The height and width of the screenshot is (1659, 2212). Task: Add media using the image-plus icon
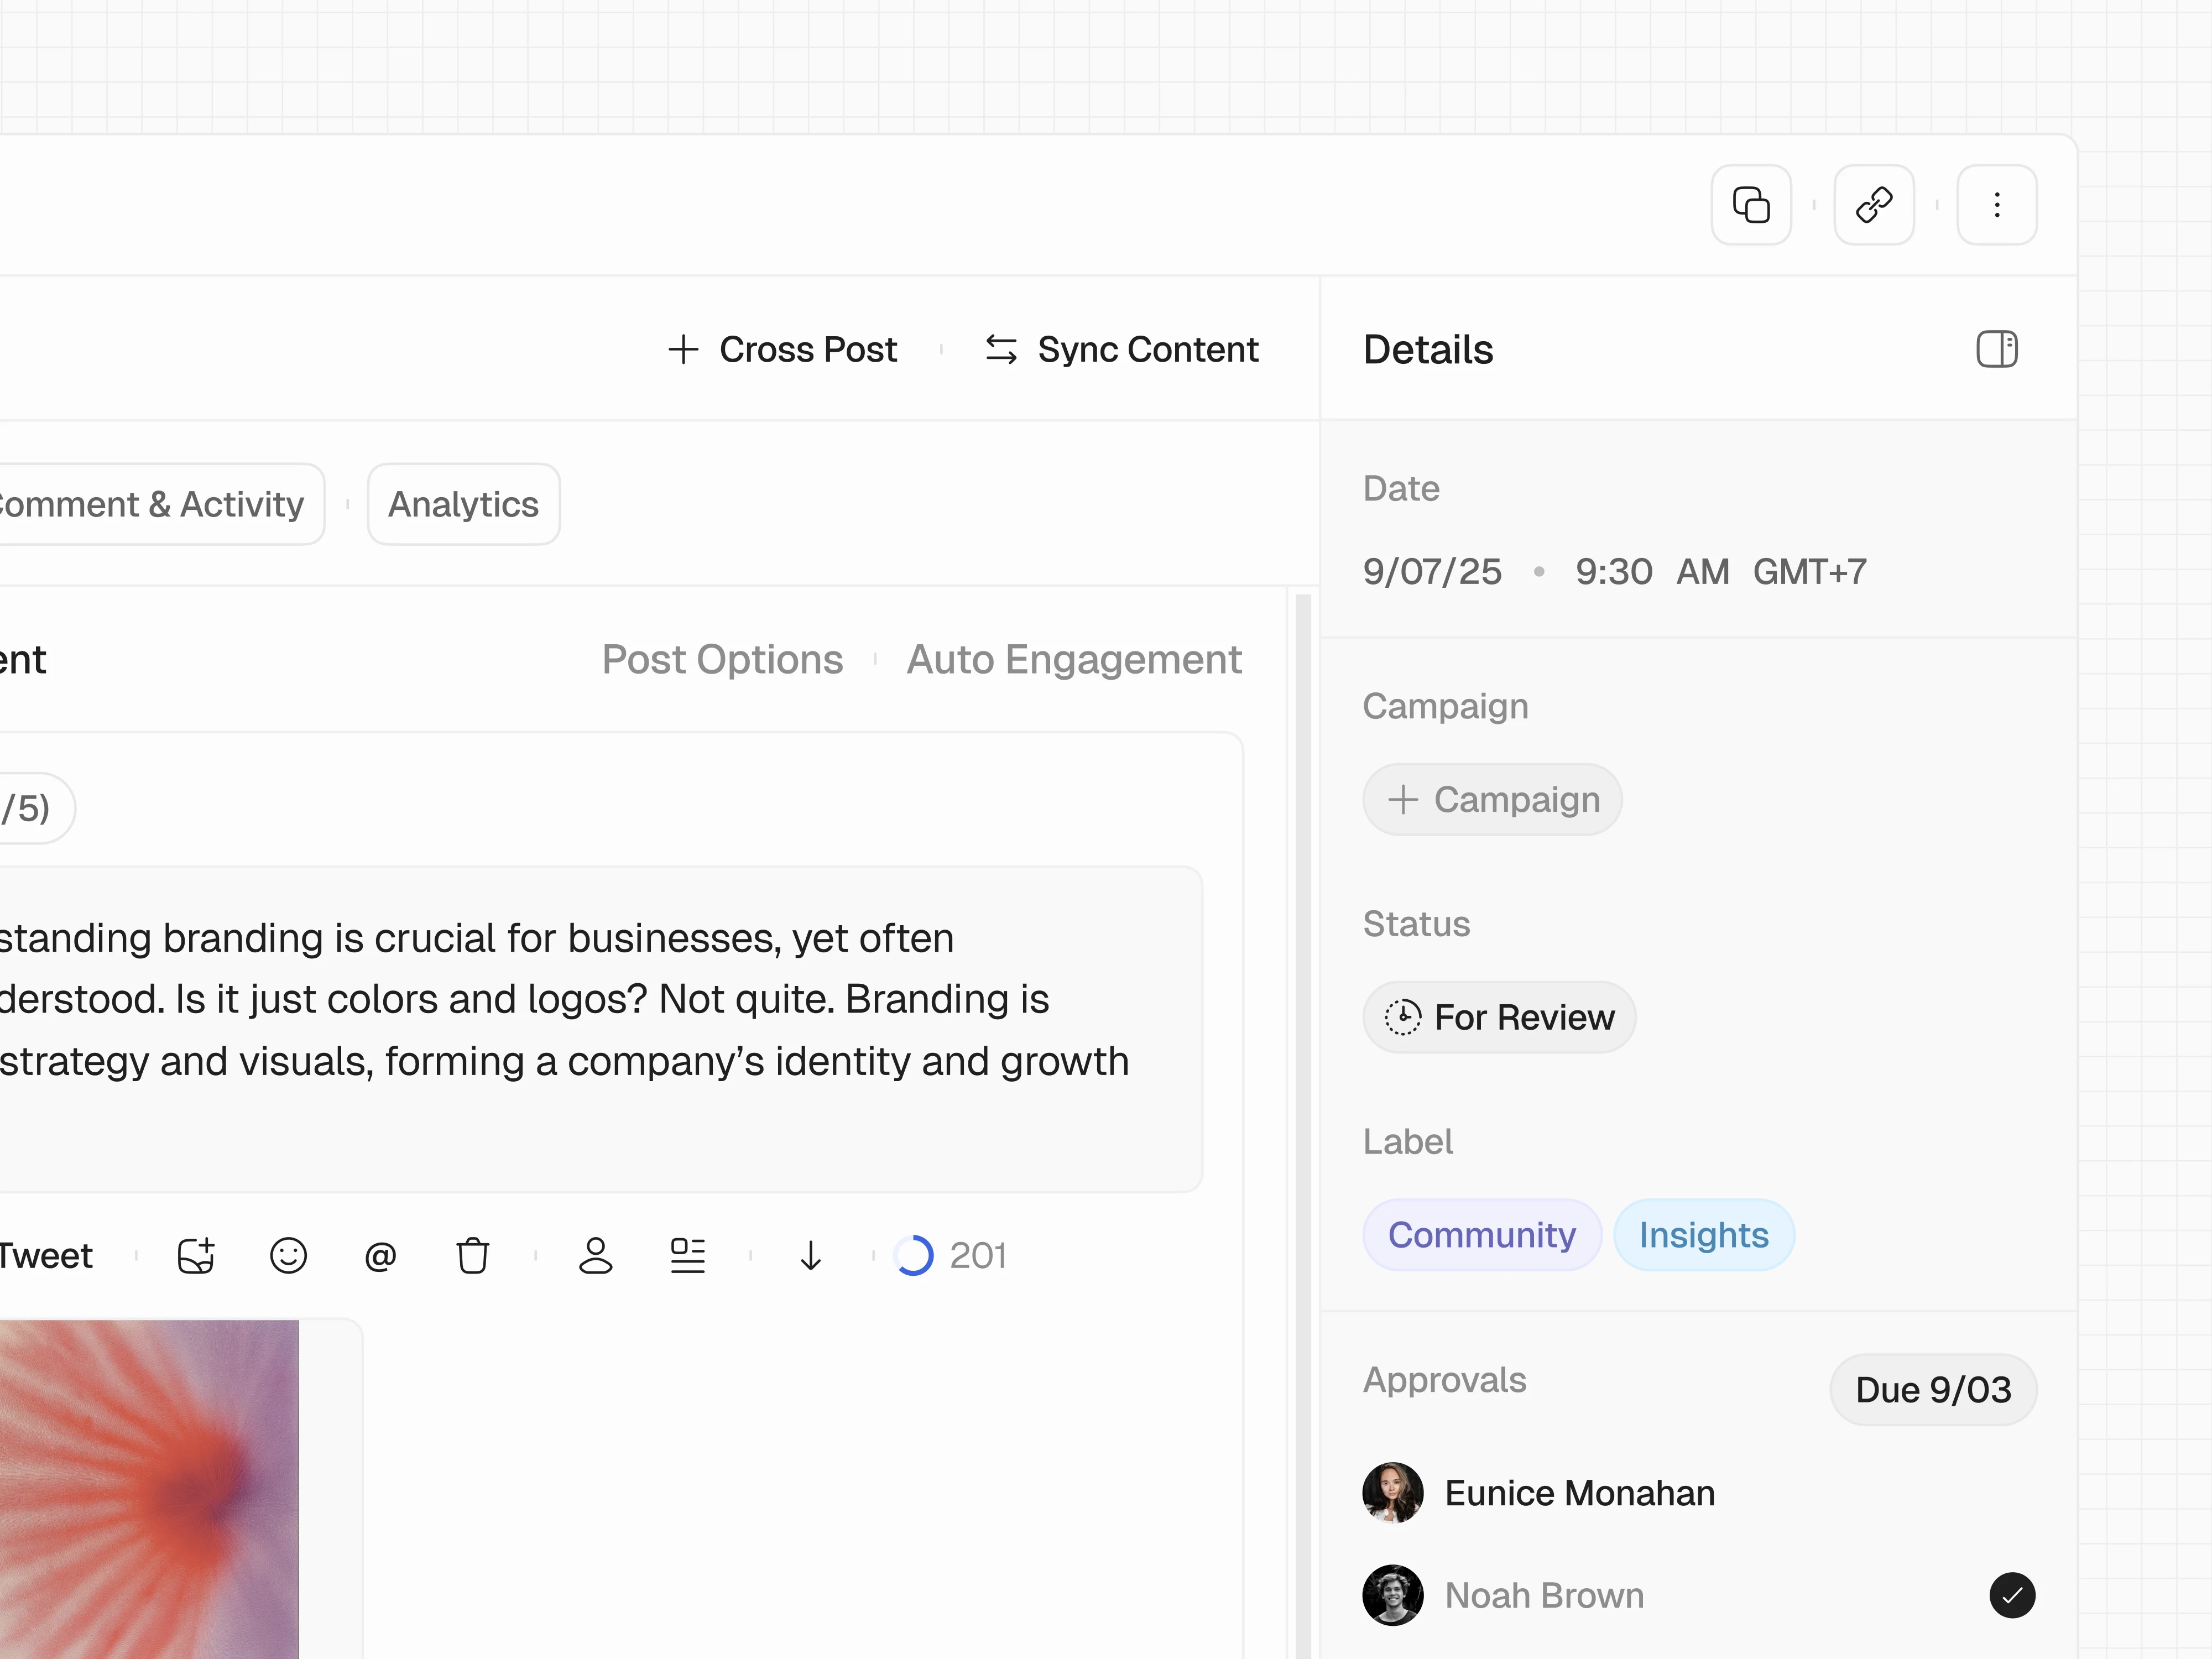coord(196,1255)
